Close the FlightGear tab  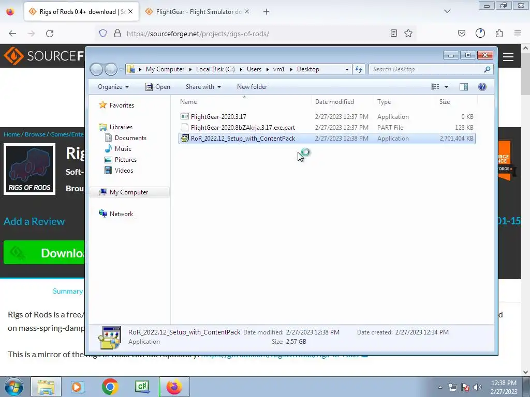[247, 11]
